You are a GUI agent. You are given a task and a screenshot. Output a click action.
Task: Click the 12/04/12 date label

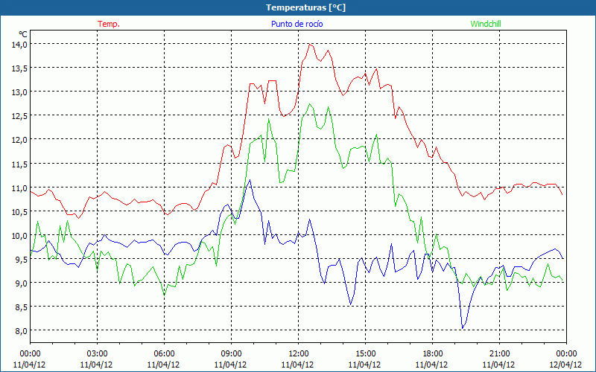pyautogui.click(x=566, y=365)
